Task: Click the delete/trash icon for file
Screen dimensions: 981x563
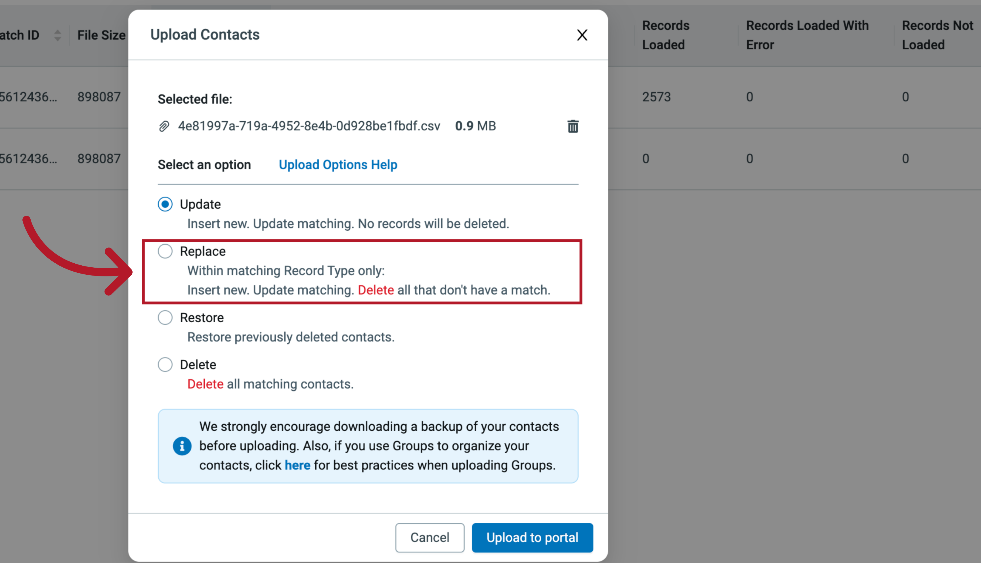Action: (573, 126)
